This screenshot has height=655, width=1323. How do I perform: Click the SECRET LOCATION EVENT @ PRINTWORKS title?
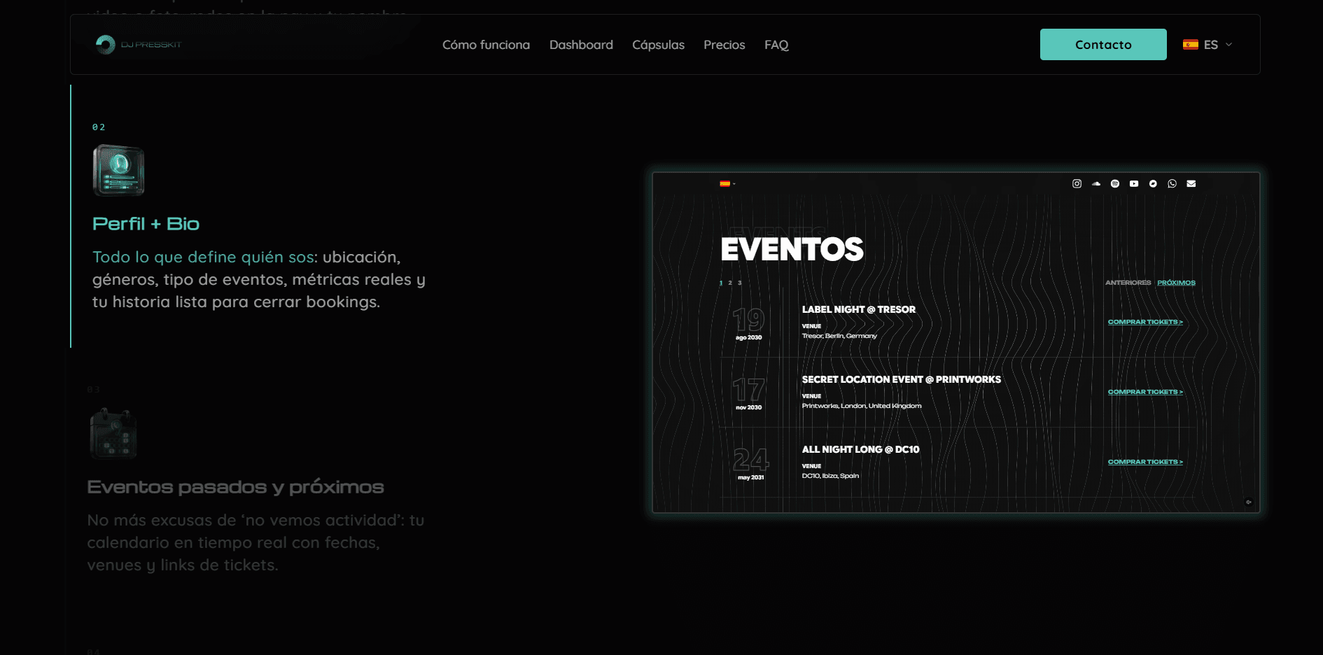click(x=902, y=379)
